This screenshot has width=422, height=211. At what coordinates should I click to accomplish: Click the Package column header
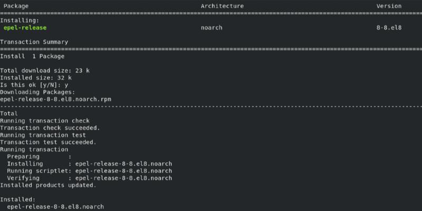(14, 6)
